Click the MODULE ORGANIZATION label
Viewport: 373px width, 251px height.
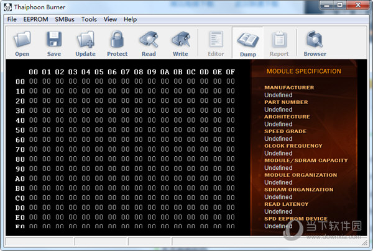[301, 175]
